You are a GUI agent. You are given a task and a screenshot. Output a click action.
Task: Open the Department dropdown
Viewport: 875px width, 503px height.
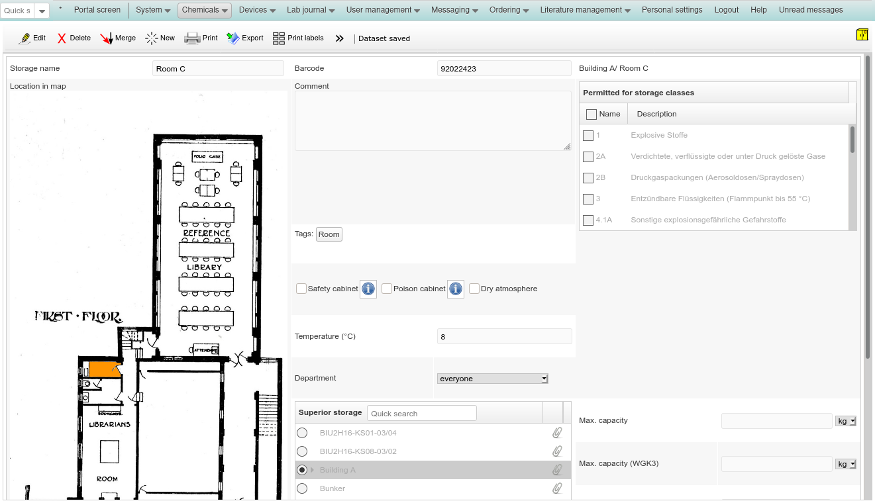(x=493, y=379)
